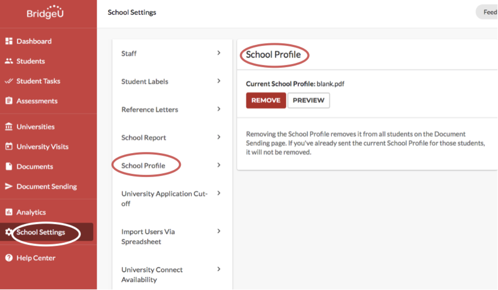Click the School Settings gear icon
Viewport: 498px width, 290px height.
click(9, 232)
